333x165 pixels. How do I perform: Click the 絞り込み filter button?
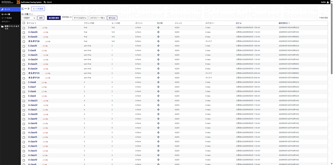(x=112, y=18)
